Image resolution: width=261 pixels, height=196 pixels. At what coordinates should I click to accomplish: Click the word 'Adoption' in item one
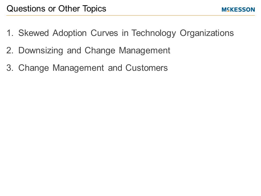[70, 33]
